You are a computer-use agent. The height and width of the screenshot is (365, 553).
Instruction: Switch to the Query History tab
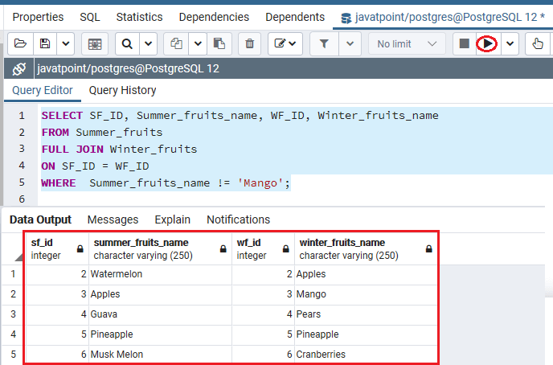[122, 90]
